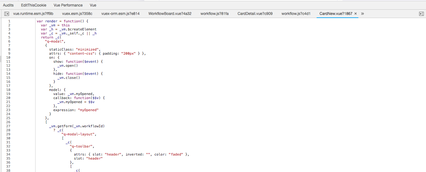This screenshot has height=172, width=426.
Task: Select the vue.runtime.esm.js?ff9b file tab
Action: [x=33, y=14]
